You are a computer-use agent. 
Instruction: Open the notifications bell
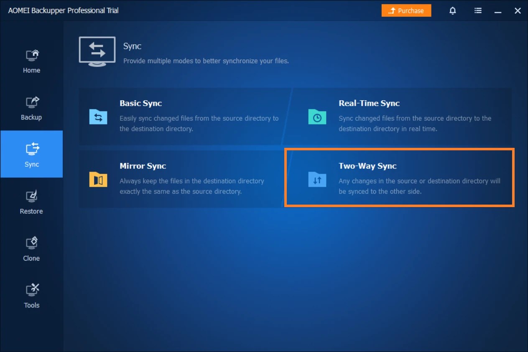click(x=452, y=11)
